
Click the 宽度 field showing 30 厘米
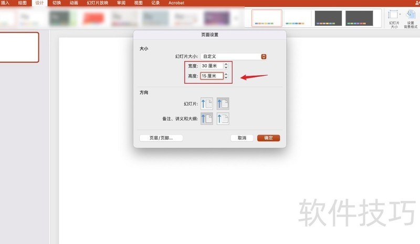click(x=212, y=66)
